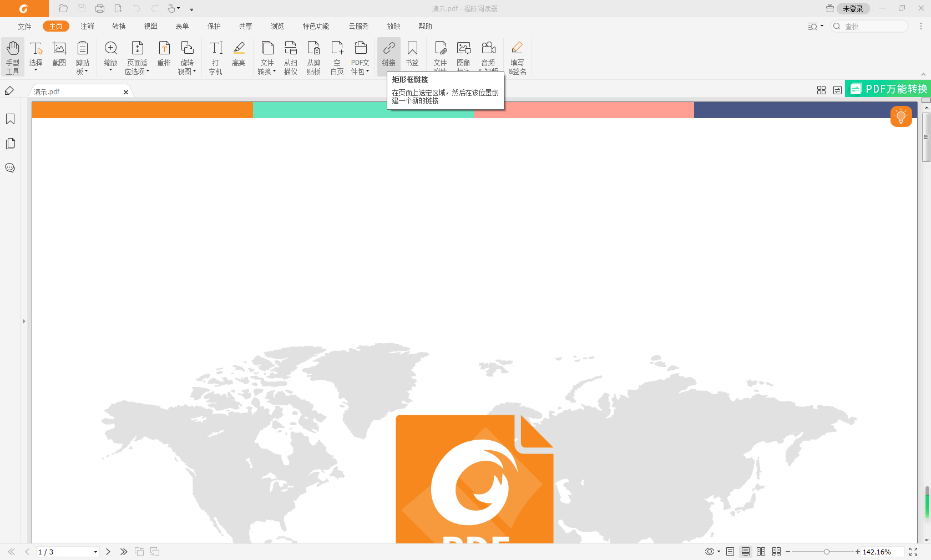Viewport: 931px width, 560px height.
Task: Click the 未登录 login button
Action: click(853, 9)
